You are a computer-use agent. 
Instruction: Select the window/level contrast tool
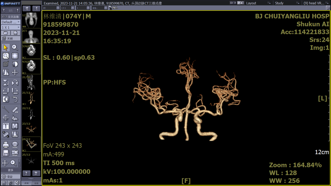(15, 64)
